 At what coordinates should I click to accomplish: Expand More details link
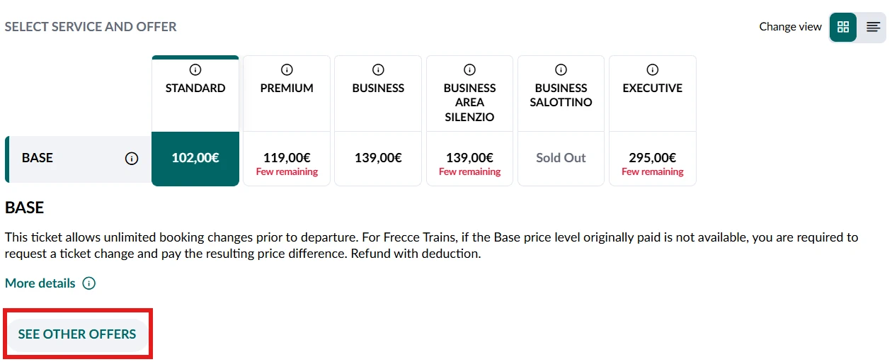[x=40, y=283]
